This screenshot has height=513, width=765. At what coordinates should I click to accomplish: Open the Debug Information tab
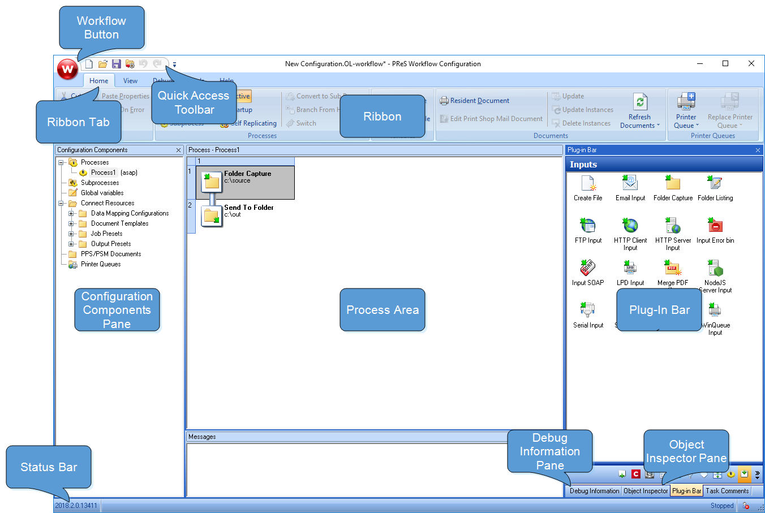594,491
